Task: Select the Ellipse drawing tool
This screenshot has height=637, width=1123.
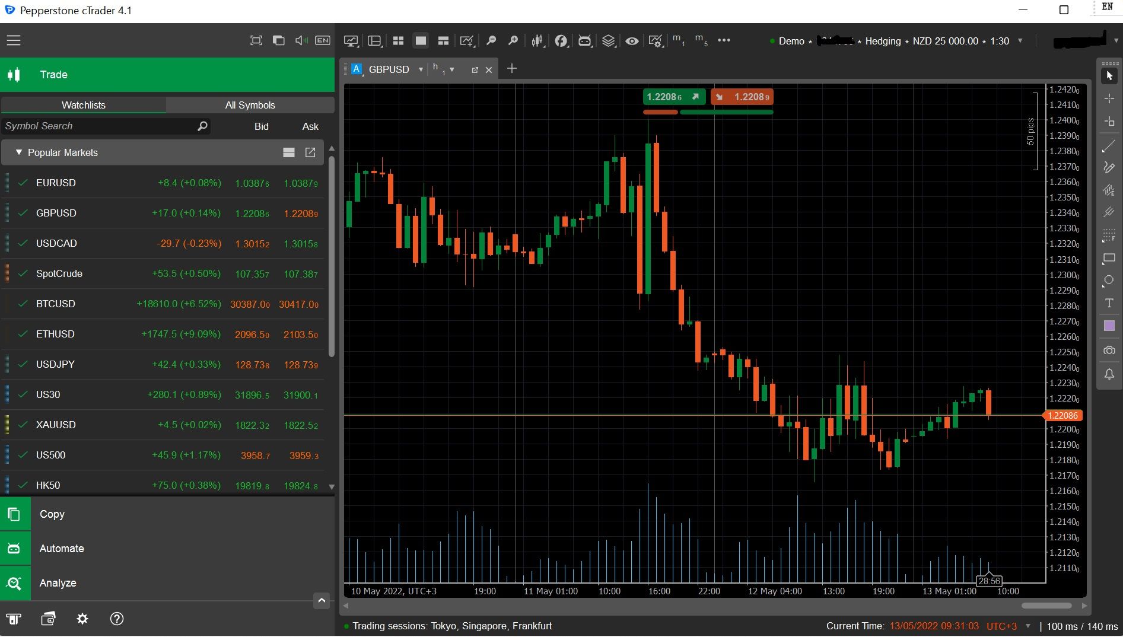Action: 1109,281
